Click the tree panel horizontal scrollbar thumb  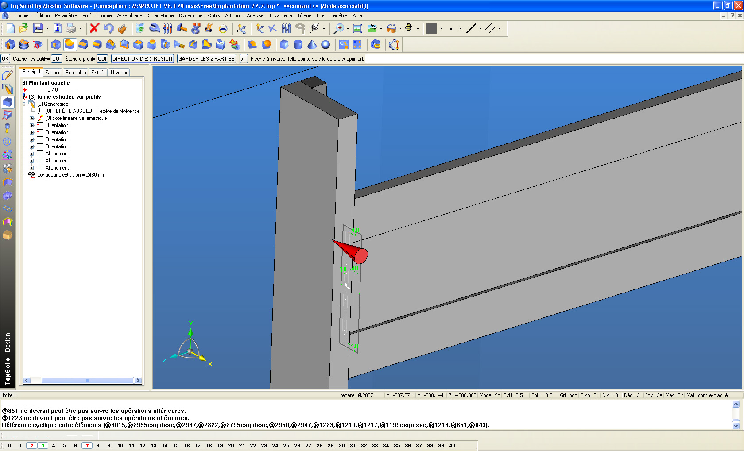click(x=88, y=380)
